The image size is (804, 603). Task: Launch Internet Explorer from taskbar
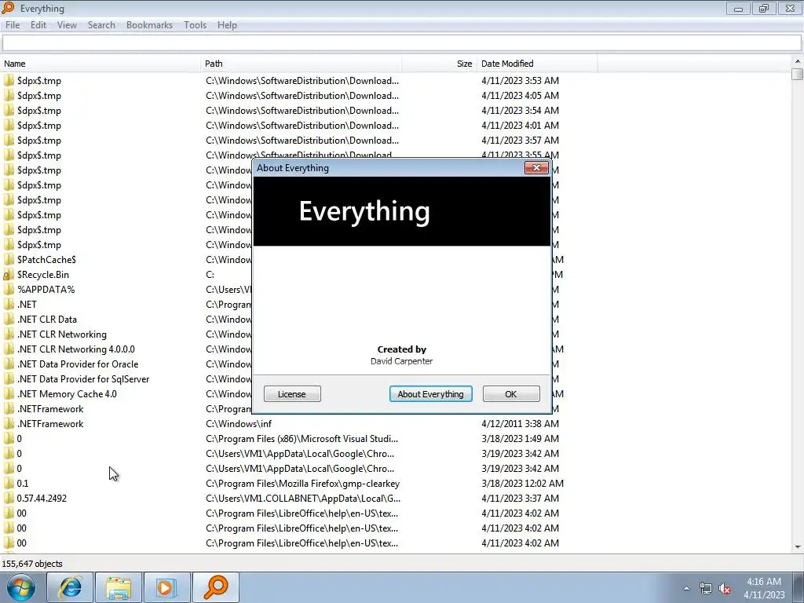pyautogui.click(x=70, y=587)
